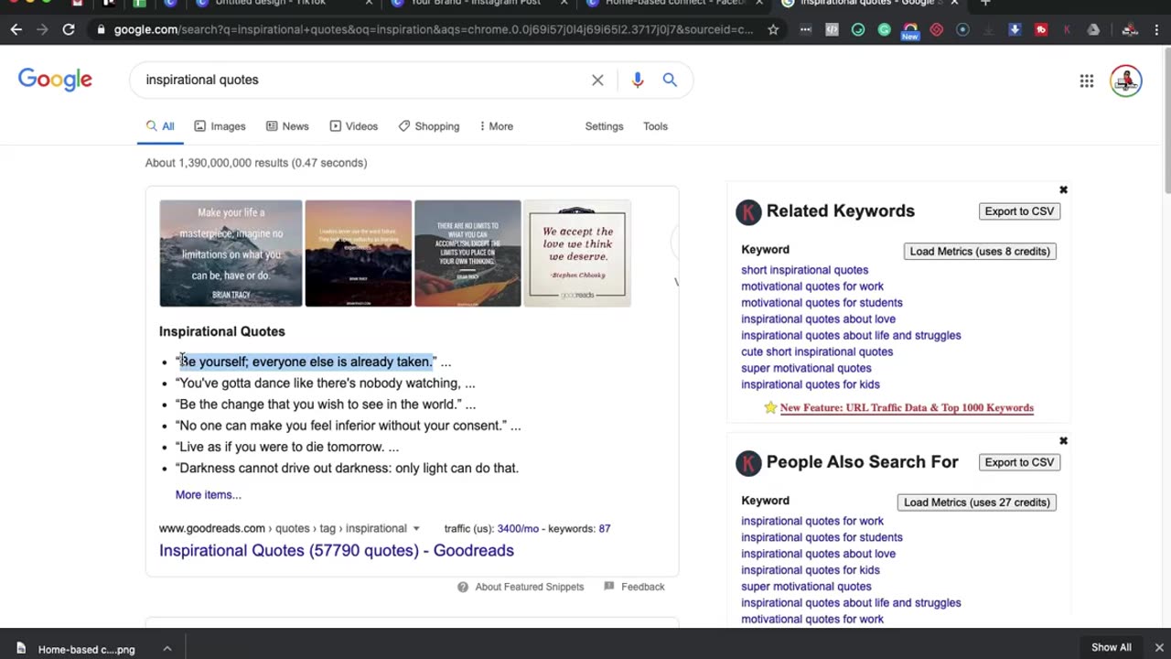The width and height of the screenshot is (1171, 659).
Task: Select the All results tab
Action: pos(160,126)
